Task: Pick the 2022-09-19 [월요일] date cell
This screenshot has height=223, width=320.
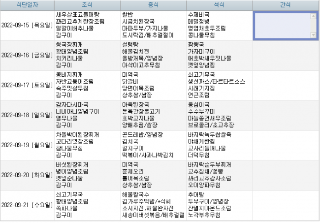Action: click(x=27, y=145)
